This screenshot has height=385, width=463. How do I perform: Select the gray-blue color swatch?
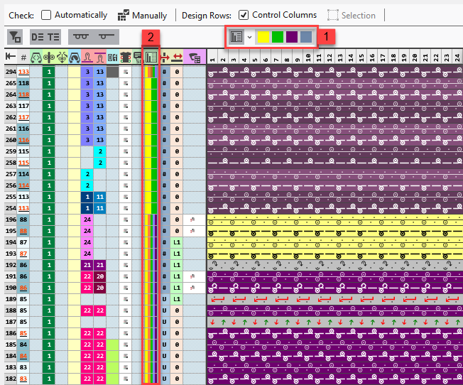tap(305, 36)
